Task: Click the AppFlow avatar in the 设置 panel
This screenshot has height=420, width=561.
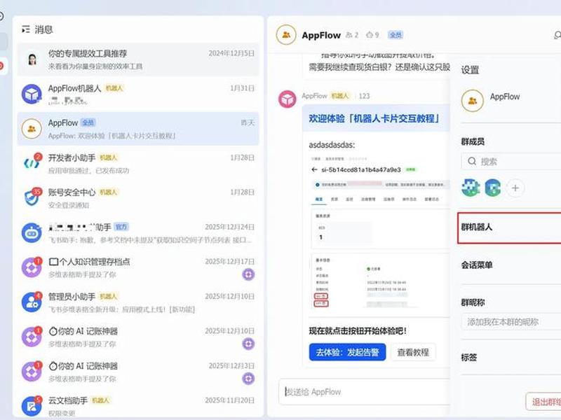Action: (x=472, y=101)
